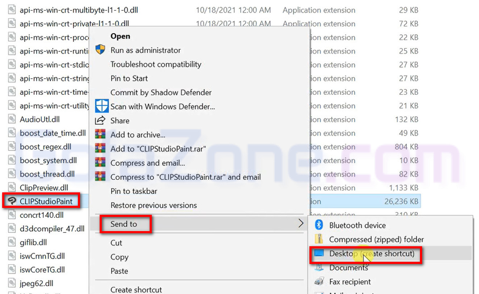Click the Bluetooth device icon
The width and height of the screenshot is (479, 294).
pyautogui.click(x=319, y=225)
